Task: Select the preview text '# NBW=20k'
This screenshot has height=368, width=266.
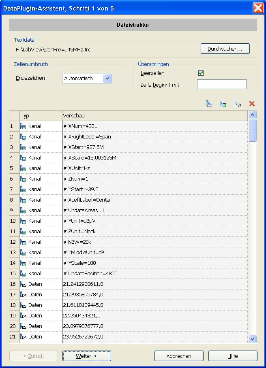Action: 77,242
